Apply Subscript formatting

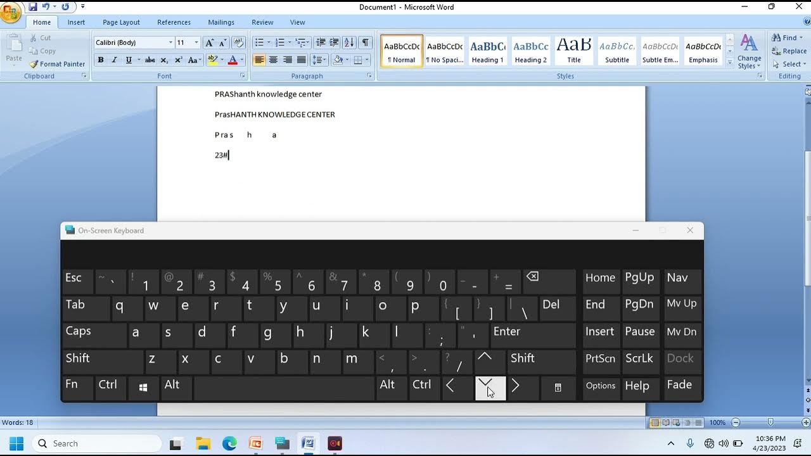click(x=164, y=60)
